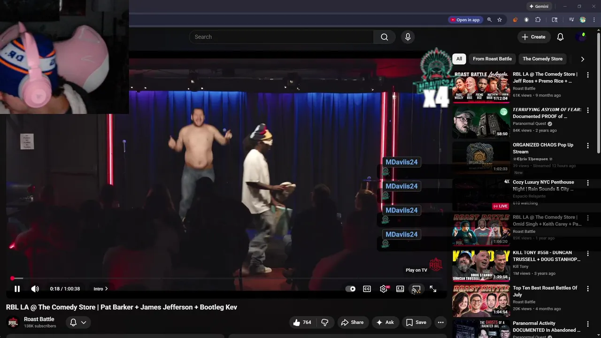
Task: Open more options for Omid Singh video
Action: [587, 218]
